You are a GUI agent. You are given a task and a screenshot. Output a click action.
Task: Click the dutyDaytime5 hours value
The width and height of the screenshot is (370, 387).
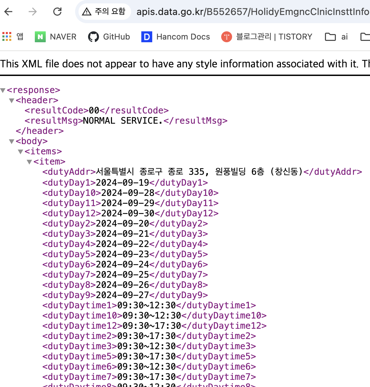pyautogui.click(x=146, y=357)
